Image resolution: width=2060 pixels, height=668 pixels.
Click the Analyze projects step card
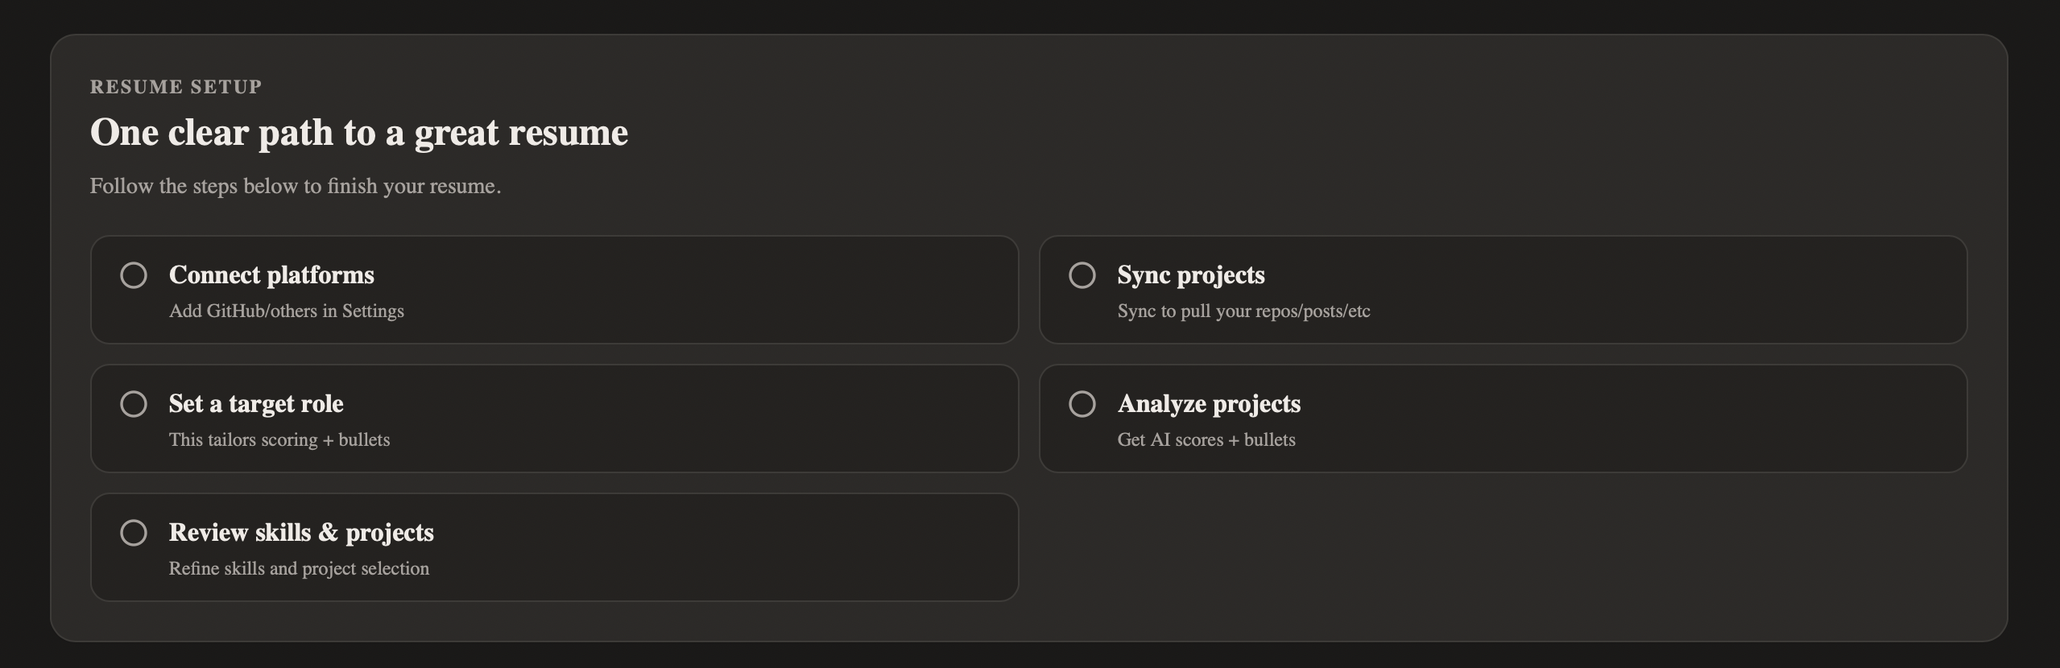tap(1504, 419)
